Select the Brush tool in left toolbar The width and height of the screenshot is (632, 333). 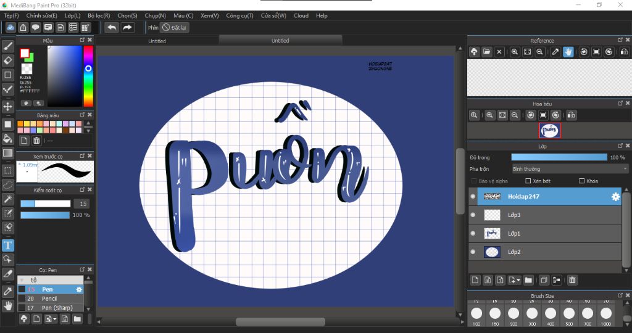click(x=7, y=46)
